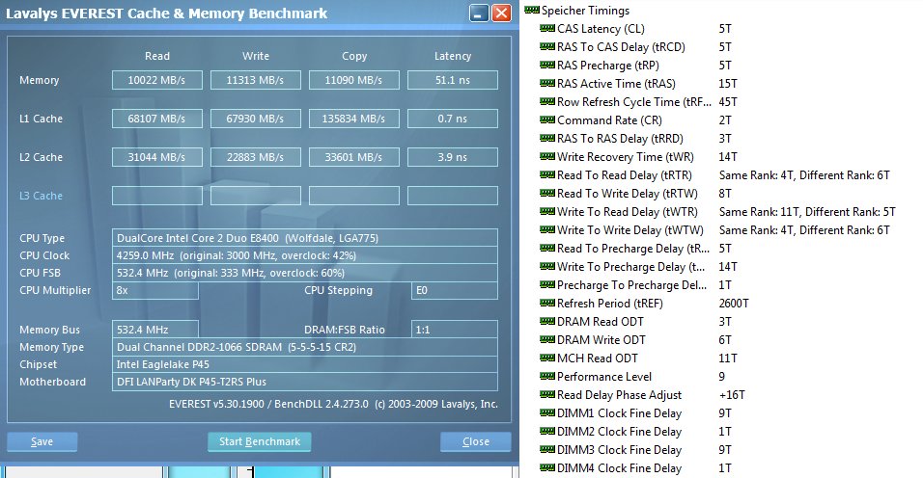
Task: Click the Row Refresh Cycle Time icon
Action: [547, 101]
